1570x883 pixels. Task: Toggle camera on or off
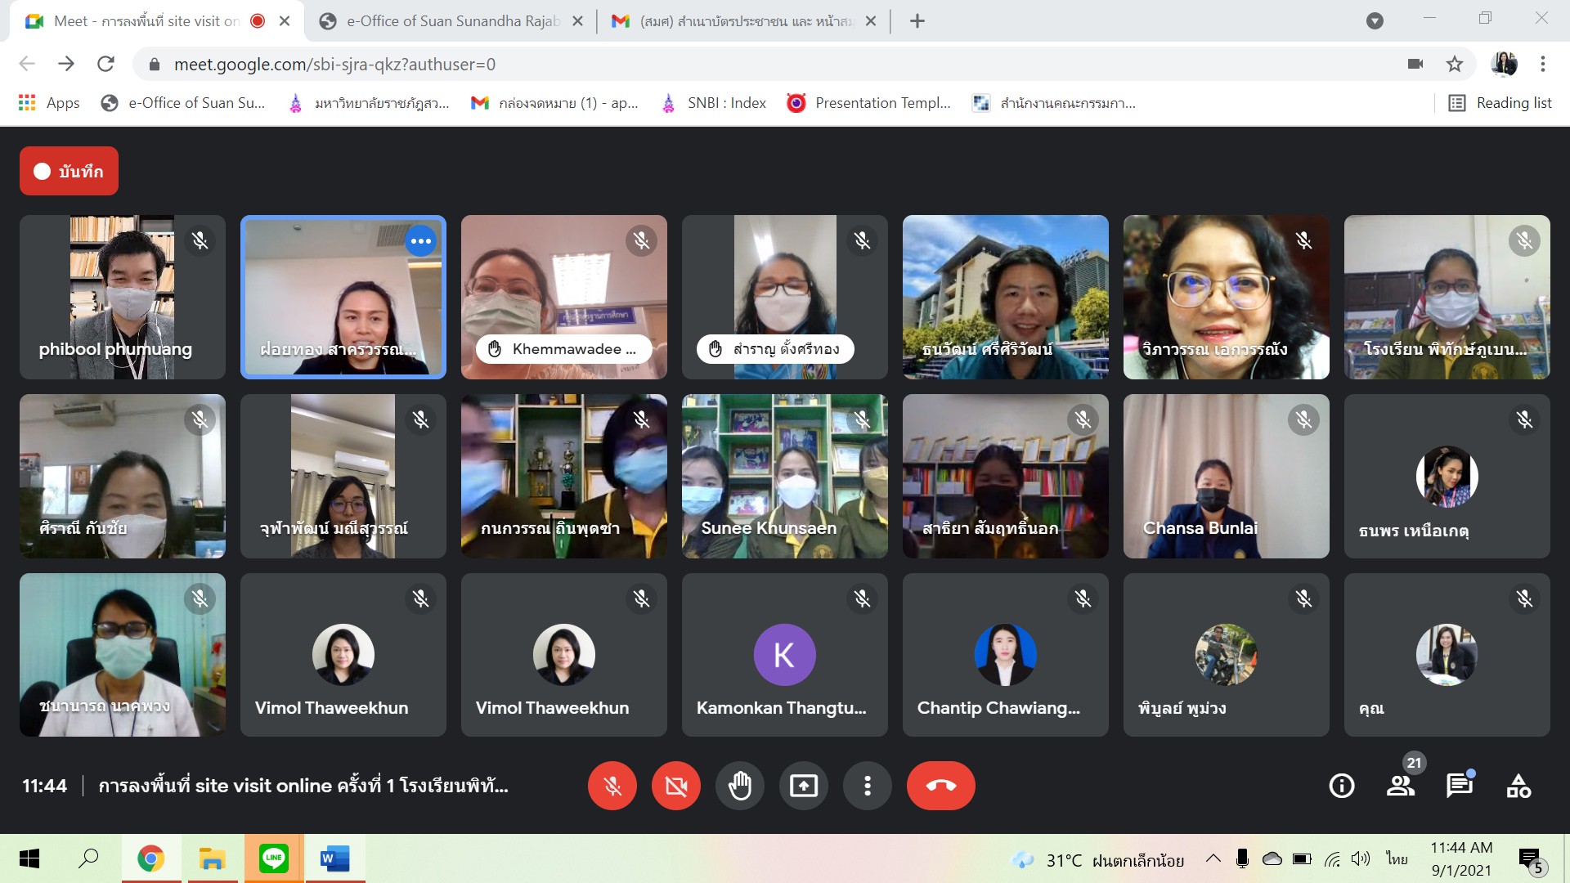[676, 786]
